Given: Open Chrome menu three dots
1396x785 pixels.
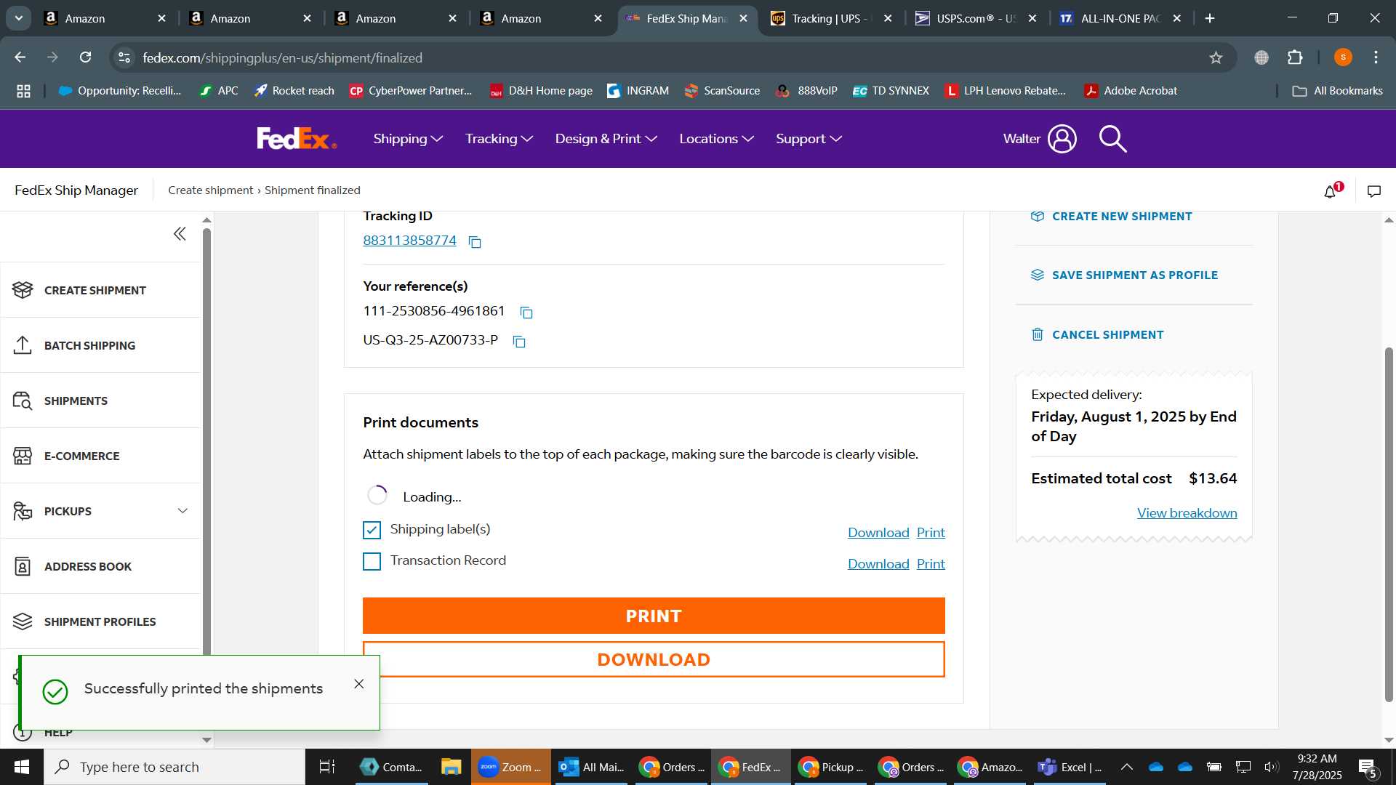Looking at the screenshot, I should pyautogui.click(x=1376, y=57).
